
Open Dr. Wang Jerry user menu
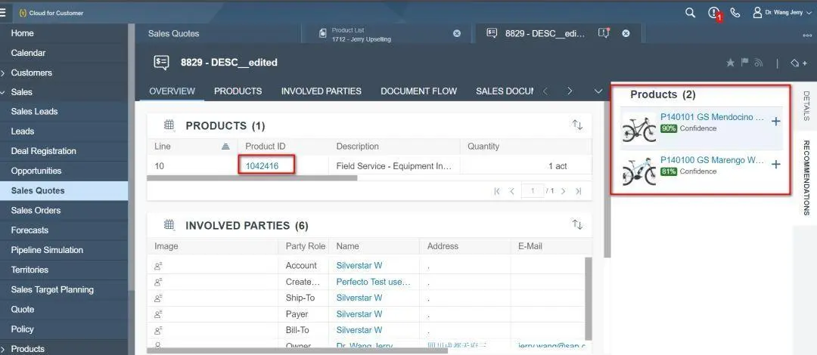pyautogui.click(x=782, y=13)
